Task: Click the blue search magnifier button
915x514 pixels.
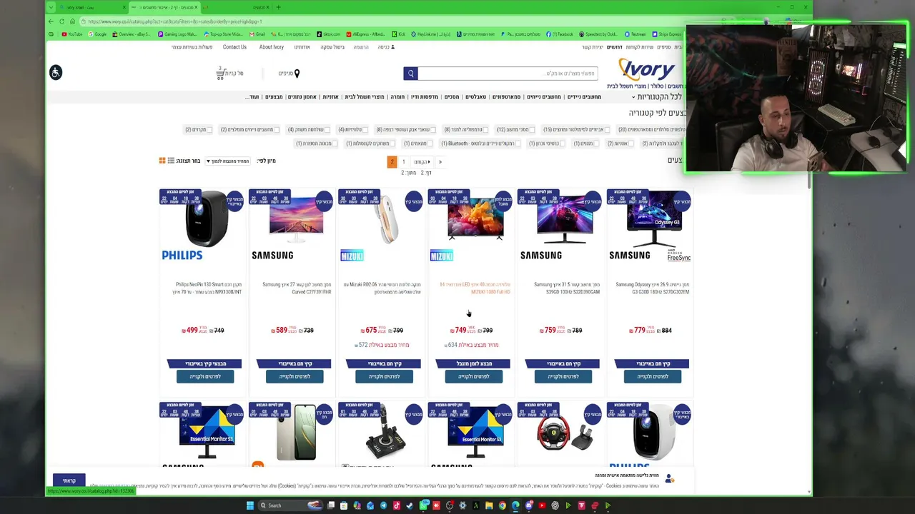Action: coord(410,74)
